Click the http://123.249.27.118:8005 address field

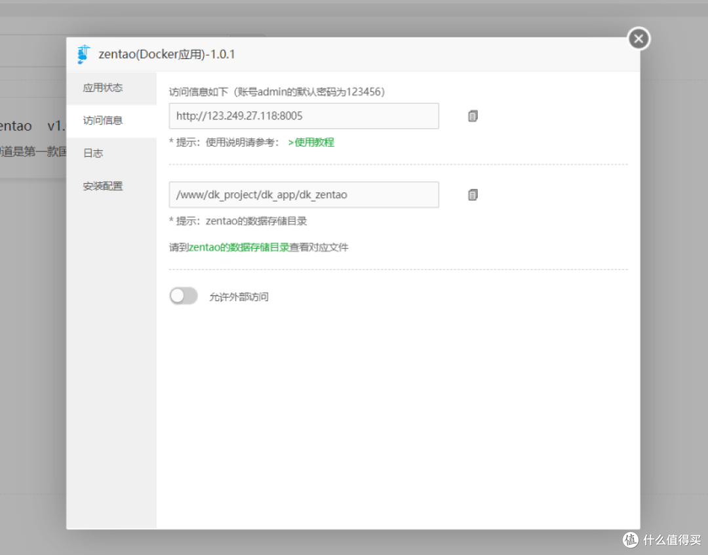(304, 116)
